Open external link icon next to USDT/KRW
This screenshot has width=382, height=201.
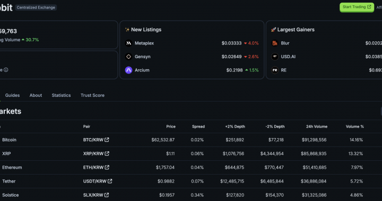pos(110,181)
